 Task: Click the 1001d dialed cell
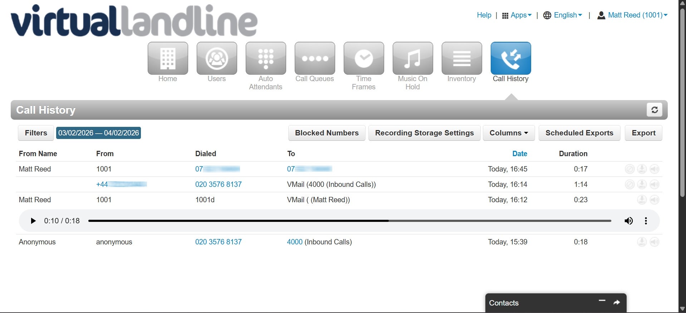tap(205, 200)
